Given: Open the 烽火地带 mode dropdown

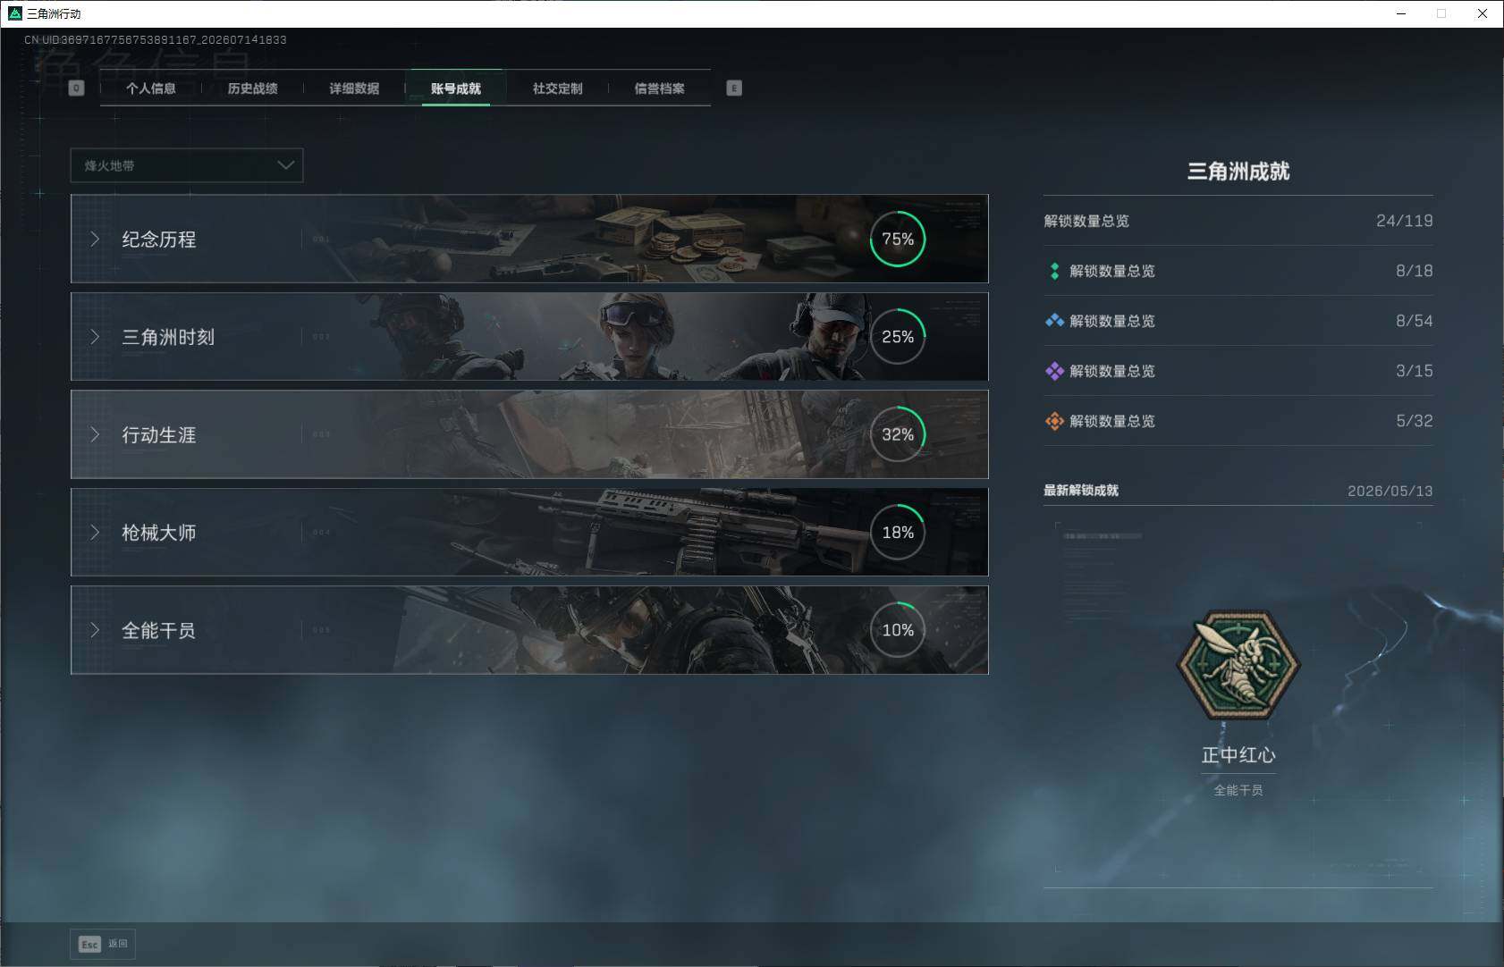Looking at the screenshot, I should 187,165.
